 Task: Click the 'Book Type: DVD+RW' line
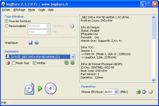coord(94,71)
